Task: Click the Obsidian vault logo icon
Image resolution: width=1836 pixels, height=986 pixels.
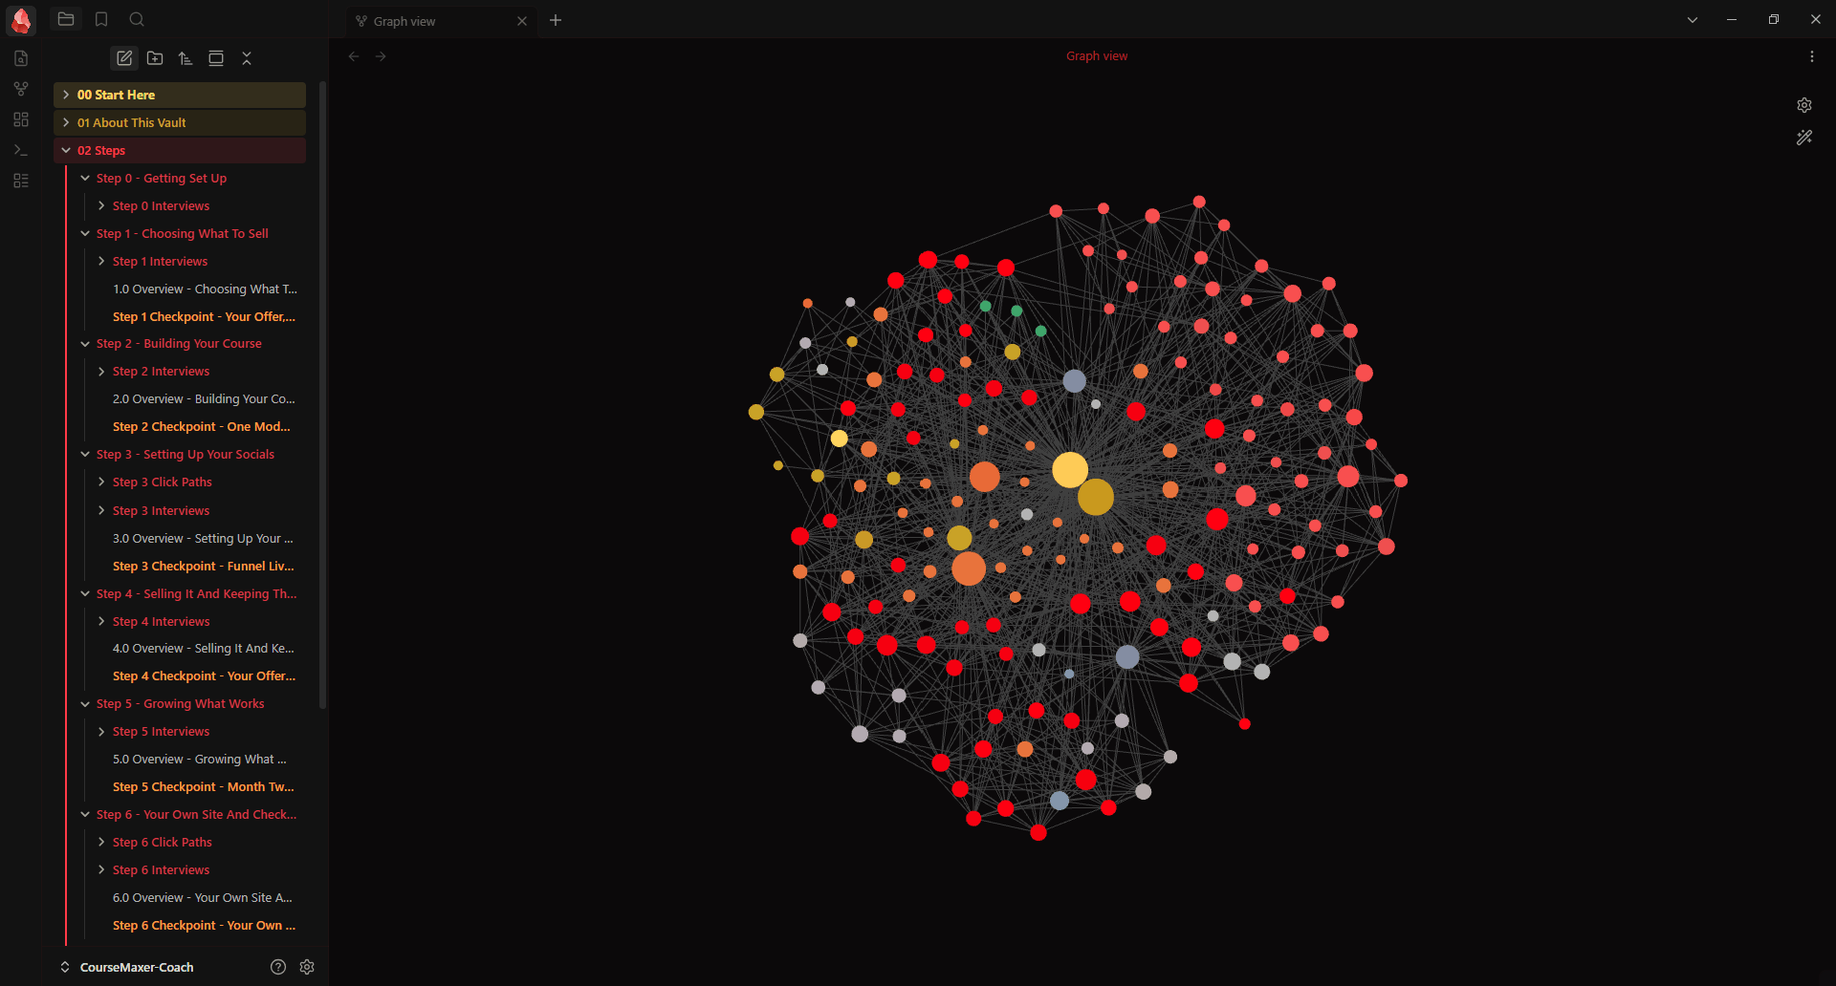Action: click(21, 20)
